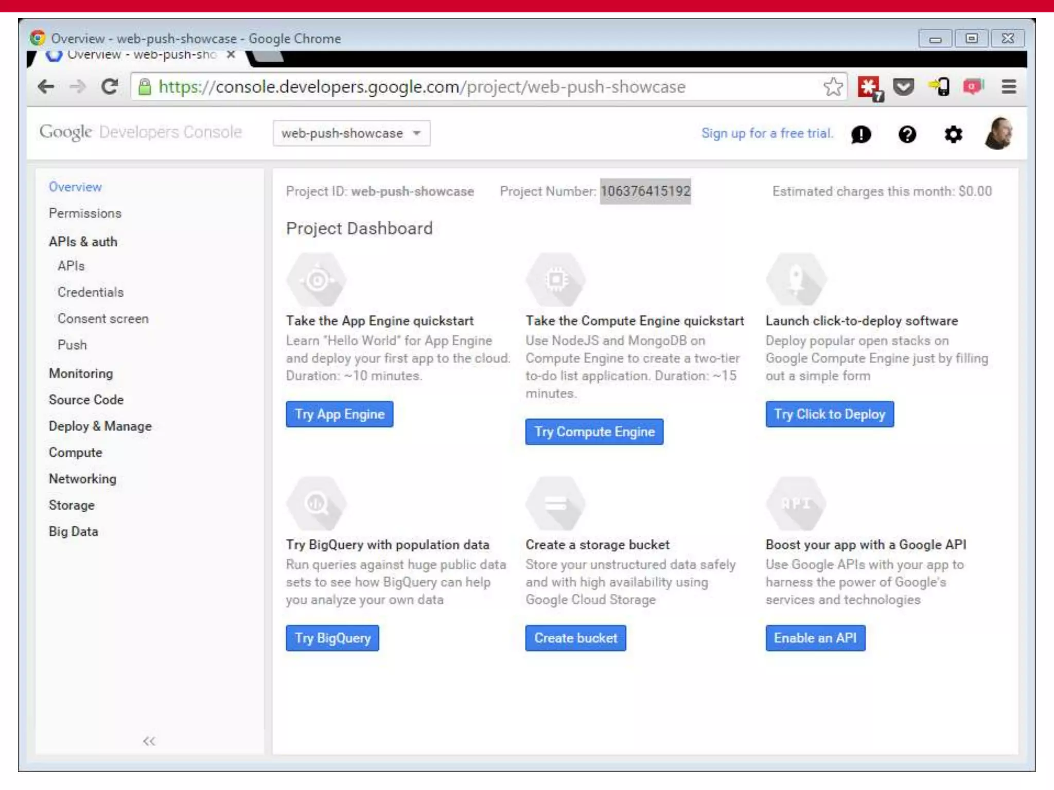Click the Try App Engine button
Image resolution: width=1054 pixels, height=790 pixels.
339,414
